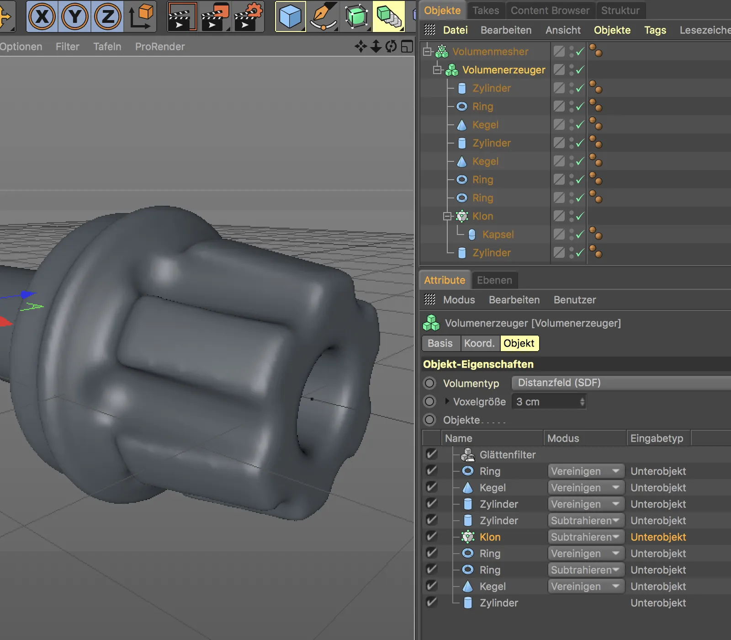Screen dimensions: 731x640
Task: Toggle the green checkmark for Volumenerzeuger
Action: [x=580, y=70]
